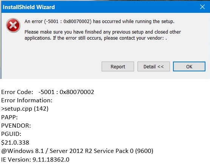Click the OK button
The height and width of the screenshot is (165, 210).
click(x=189, y=66)
